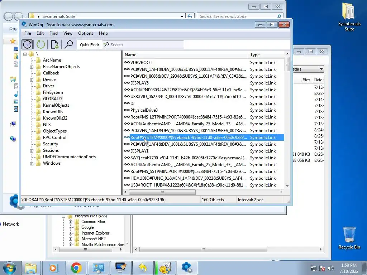Click the object list vertical scrollbar down arrow
Image resolution: width=367 pixels, height=275 pixels.
(287, 186)
